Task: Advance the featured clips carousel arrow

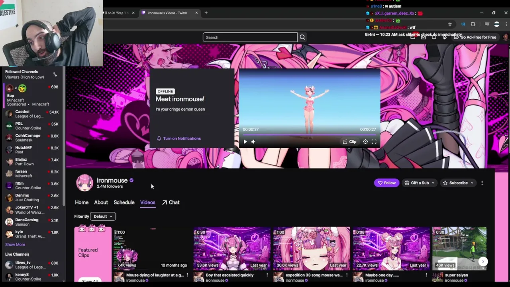Action: pyautogui.click(x=483, y=261)
